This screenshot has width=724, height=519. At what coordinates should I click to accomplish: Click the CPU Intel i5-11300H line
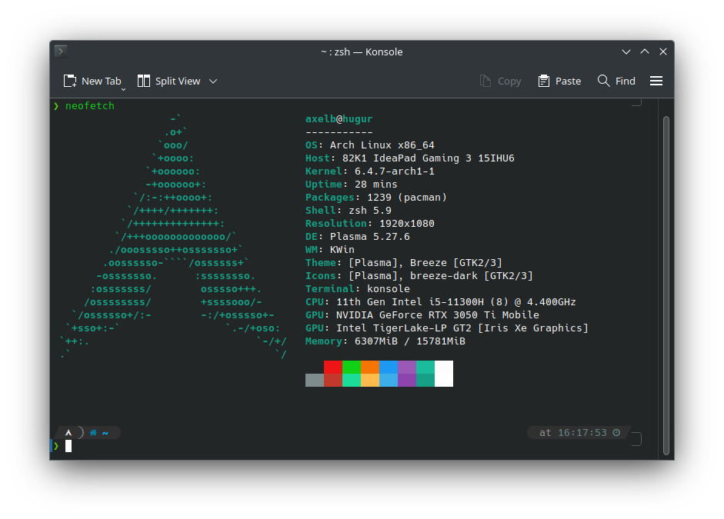coord(441,301)
